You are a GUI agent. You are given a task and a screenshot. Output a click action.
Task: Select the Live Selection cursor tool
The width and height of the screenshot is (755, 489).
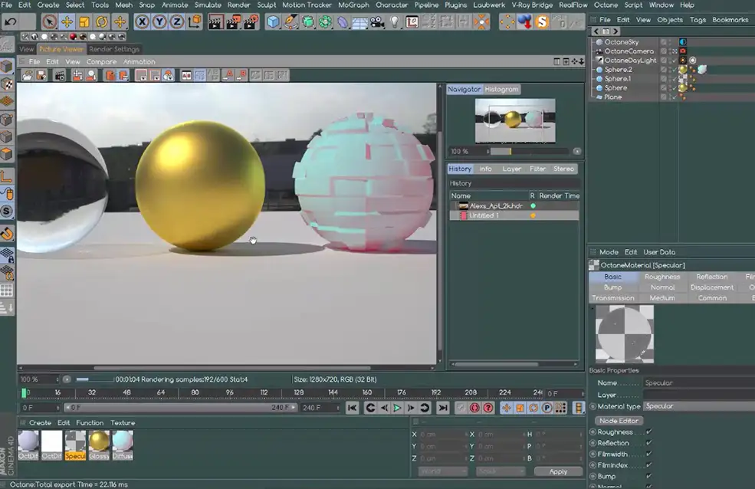tap(48, 21)
